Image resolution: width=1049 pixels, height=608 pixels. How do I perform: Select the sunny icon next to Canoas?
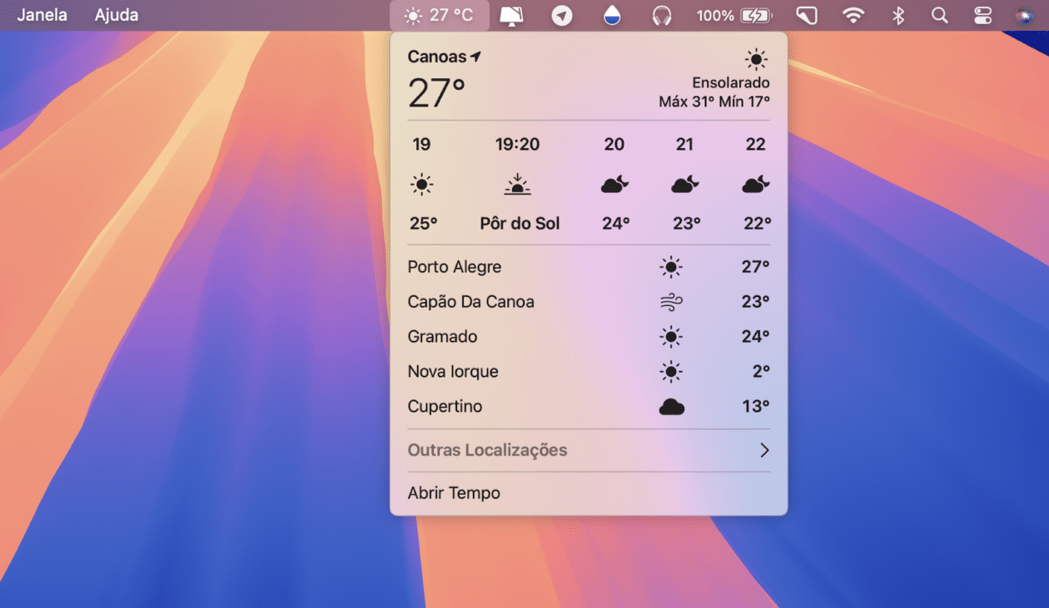755,59
